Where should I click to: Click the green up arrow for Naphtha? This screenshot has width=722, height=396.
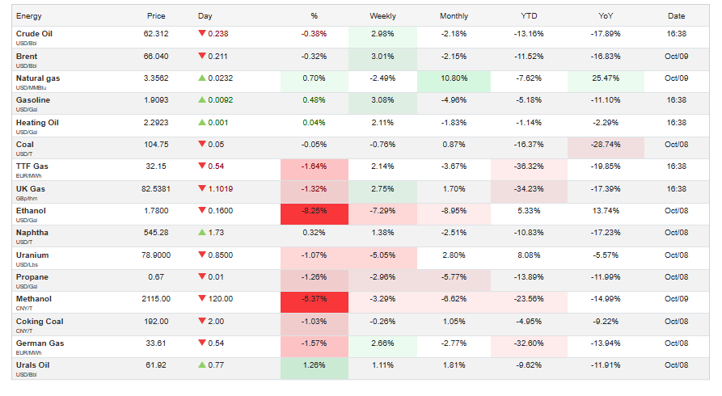pos(201,233)
